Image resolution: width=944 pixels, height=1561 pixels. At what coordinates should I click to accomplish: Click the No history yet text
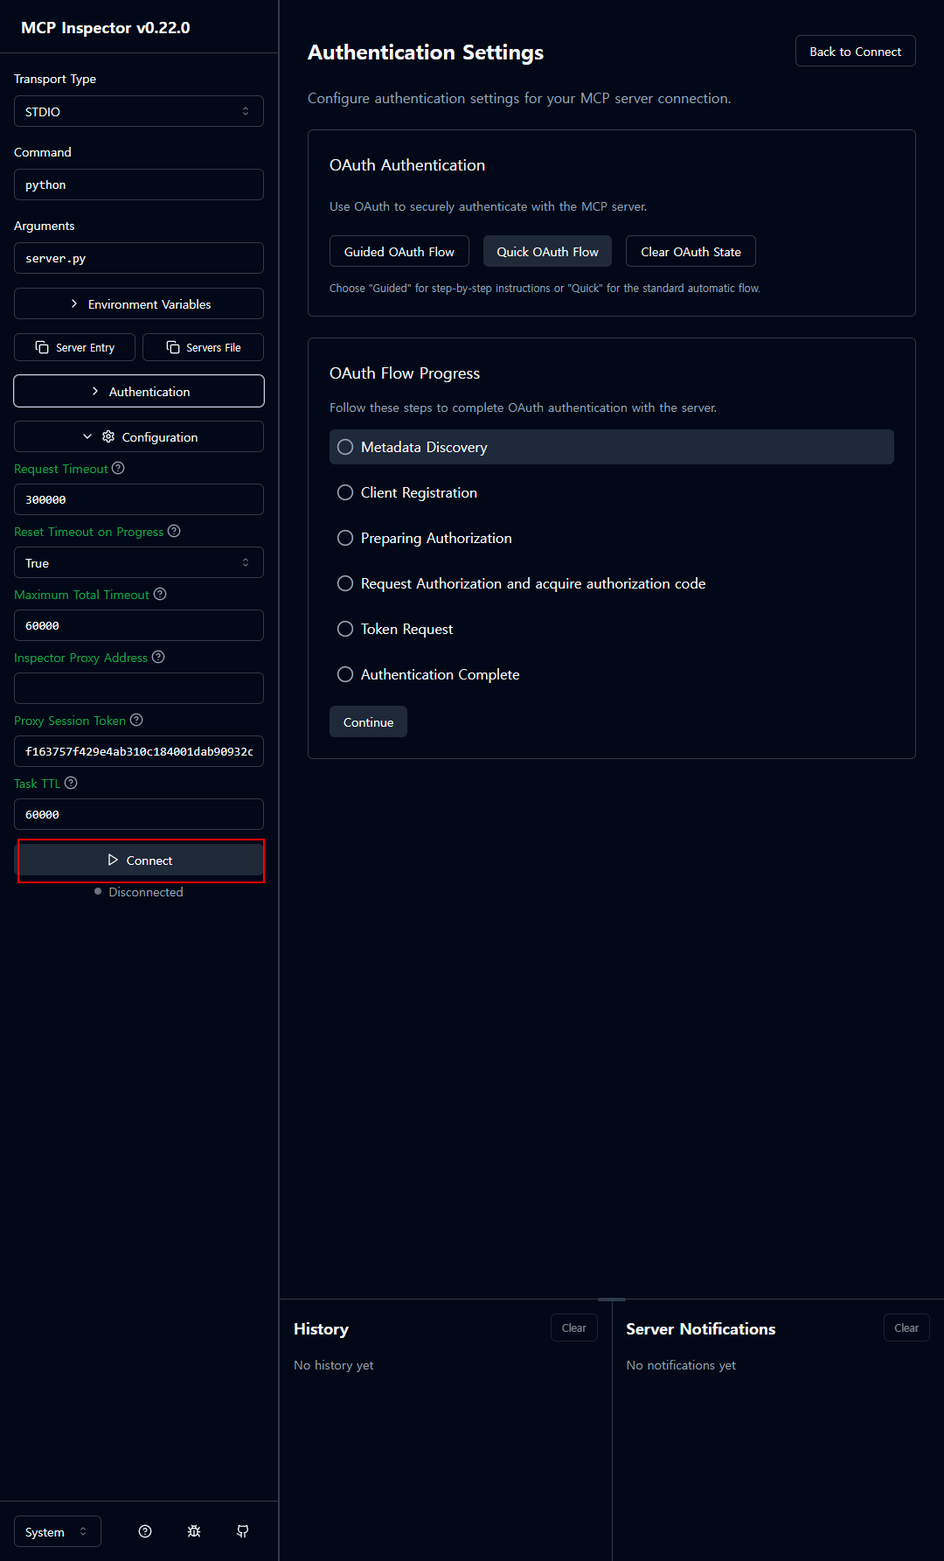point(334,1365)
